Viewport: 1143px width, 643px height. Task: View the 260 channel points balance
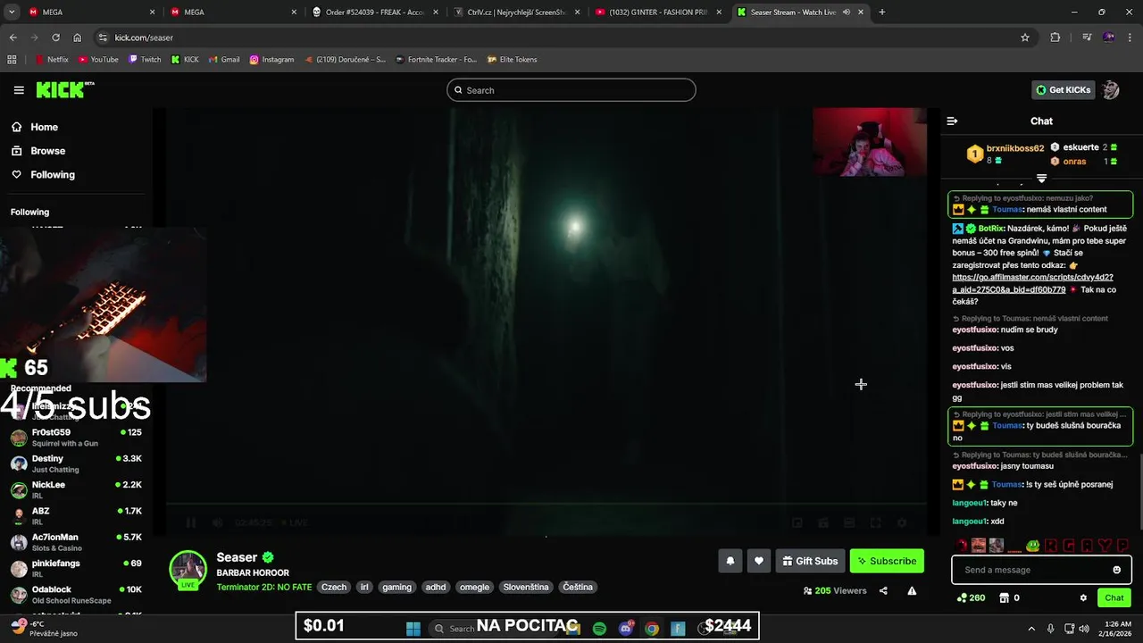[971, 597]
